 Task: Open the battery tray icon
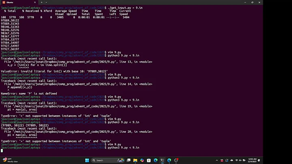(244, 160)
